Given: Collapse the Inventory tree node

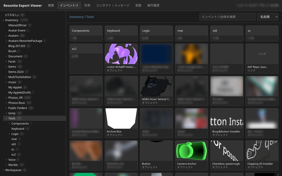Looking at the screenshot, I should 3,20.
